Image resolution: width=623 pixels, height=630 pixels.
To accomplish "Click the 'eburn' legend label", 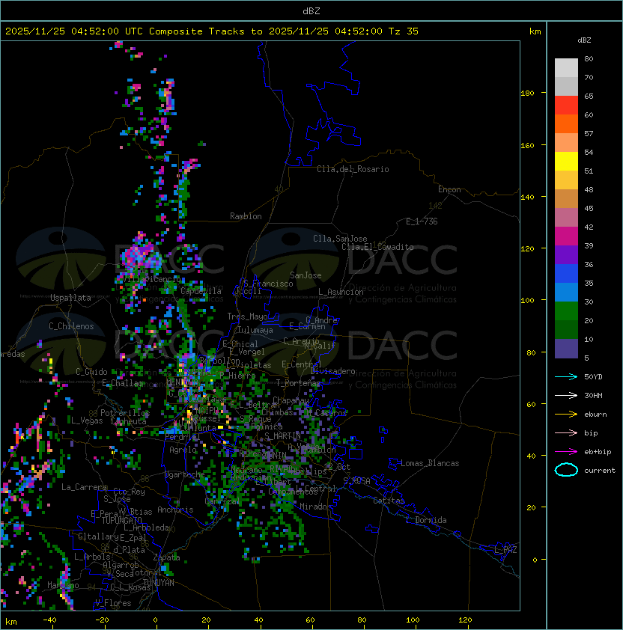I will tap(595, 415).
